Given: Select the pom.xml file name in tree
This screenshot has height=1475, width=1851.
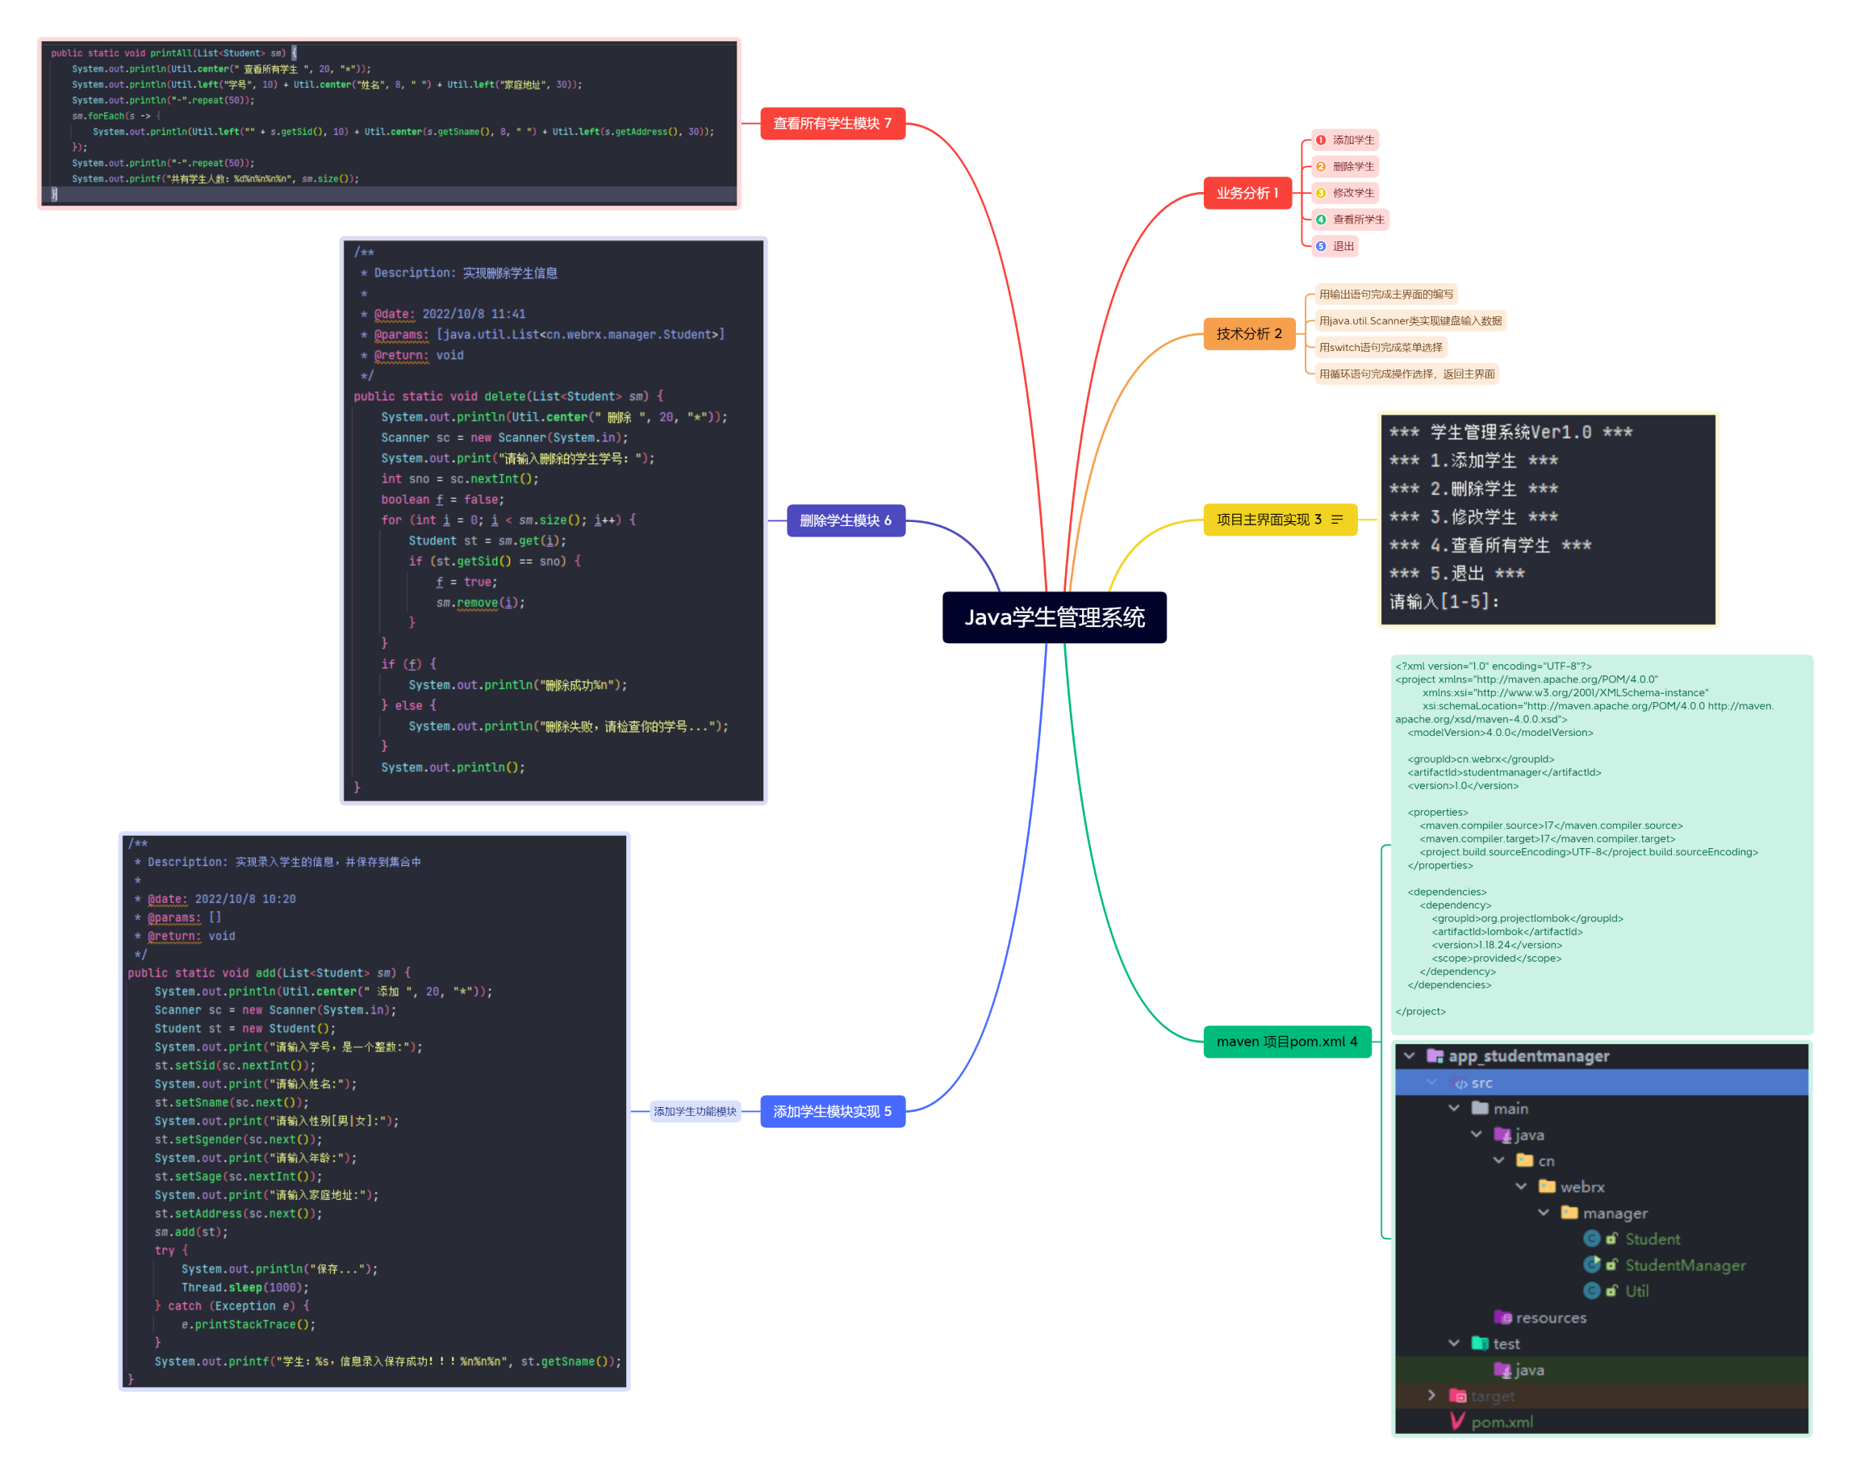Looking at the screenshot, I should (1502, 1423).
